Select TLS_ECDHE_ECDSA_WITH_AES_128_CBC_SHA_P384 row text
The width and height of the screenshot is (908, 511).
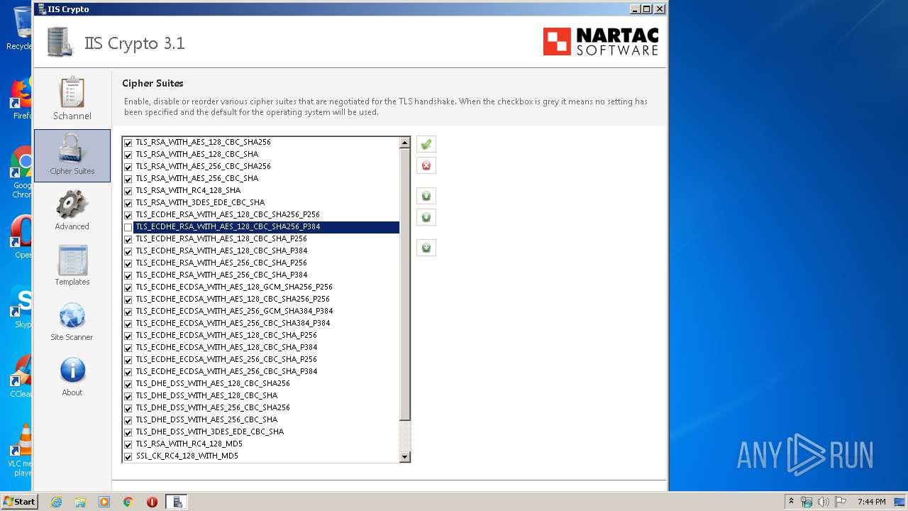pyautogui.click(x=226, y=347)
